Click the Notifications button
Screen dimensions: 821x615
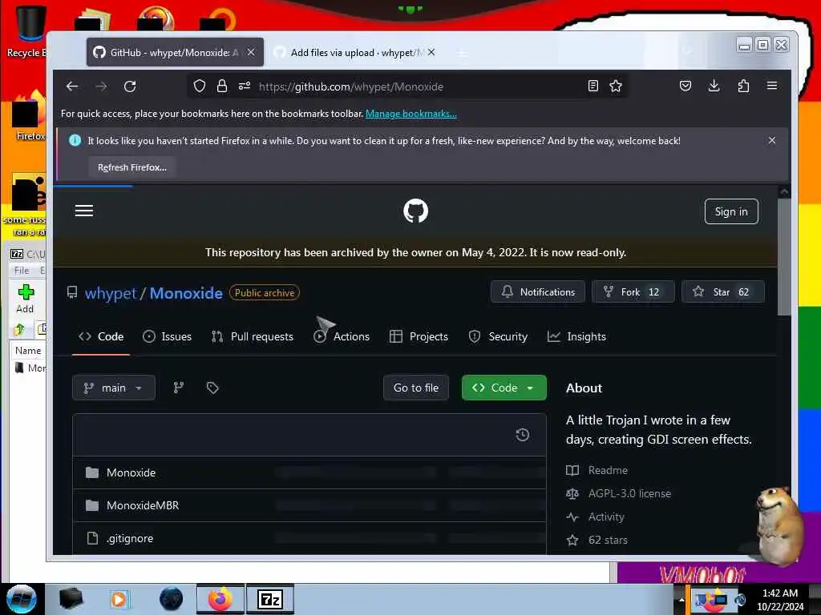538,291
